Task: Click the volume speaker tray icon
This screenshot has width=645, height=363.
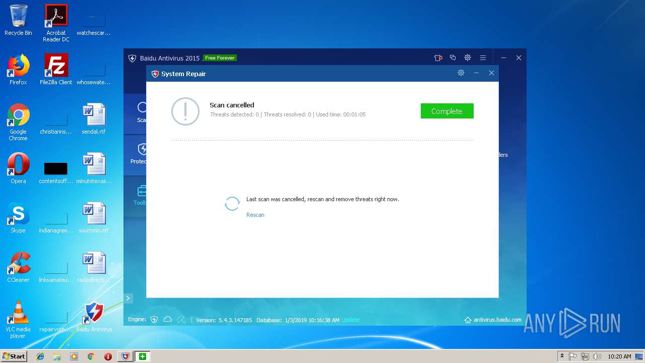Action: coord(597,356)
